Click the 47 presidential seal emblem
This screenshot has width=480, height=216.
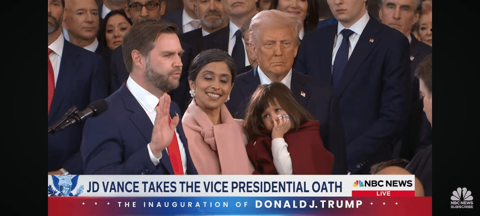[66, 185]
